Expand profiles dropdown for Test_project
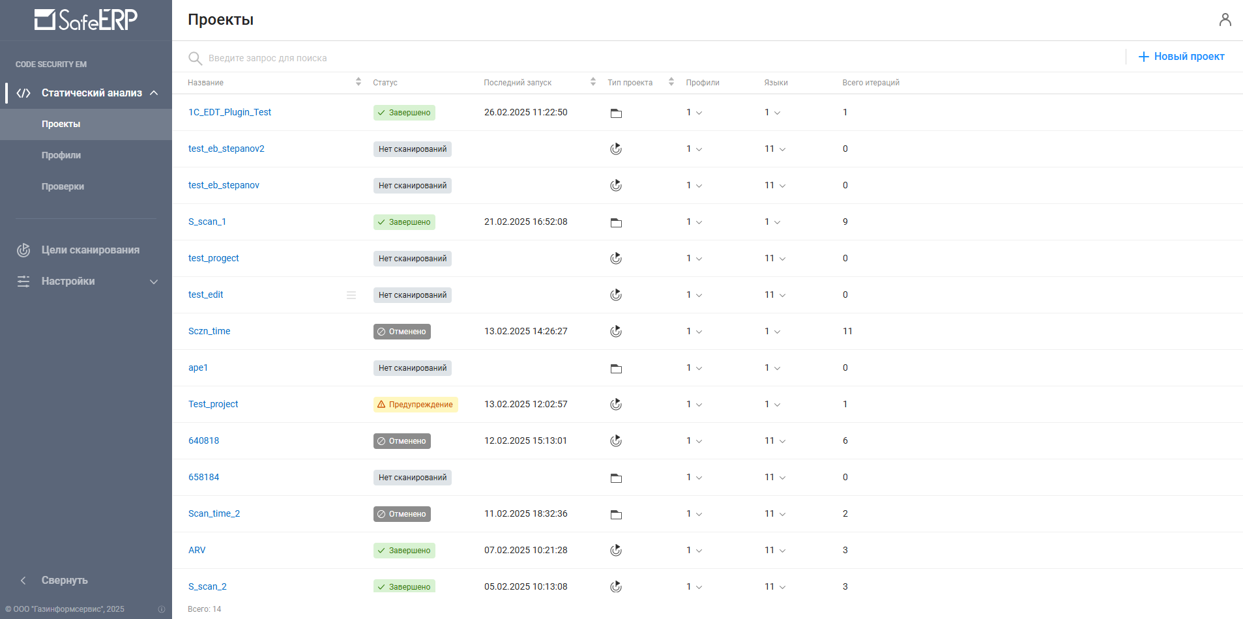The width and height of the screenshot is (1243, 619). (x=699, y=405)
